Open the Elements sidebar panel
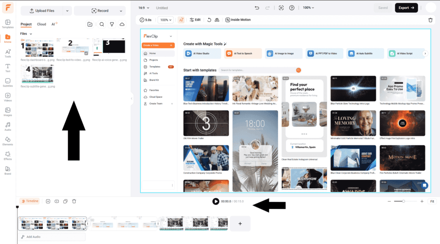Viewport: 440px width, 244px height. coord(8,141)
